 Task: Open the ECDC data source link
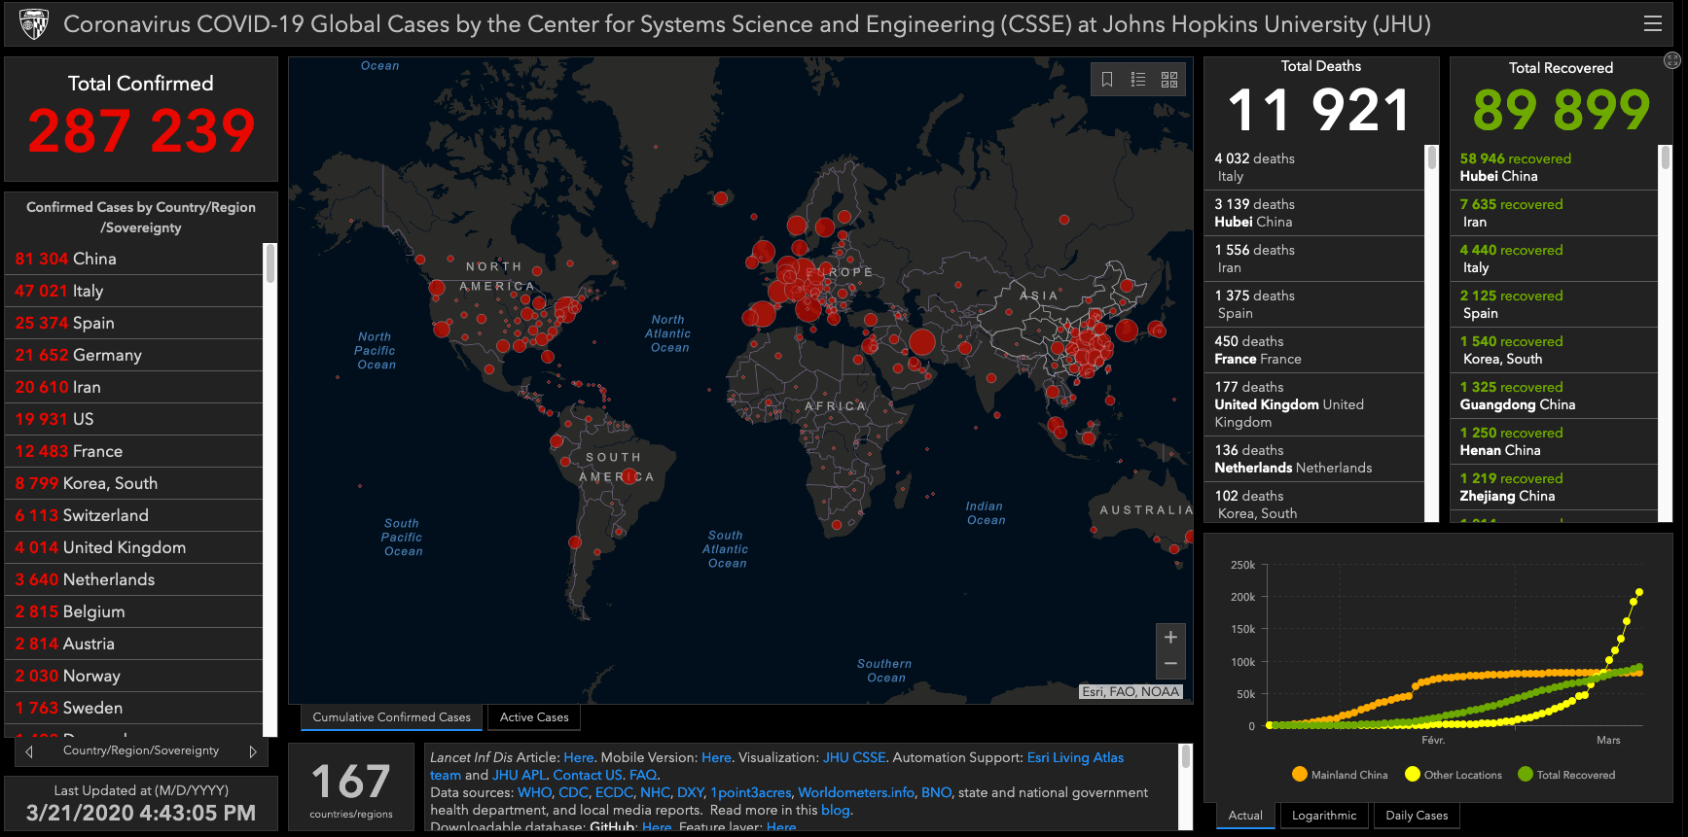[614, 792]
